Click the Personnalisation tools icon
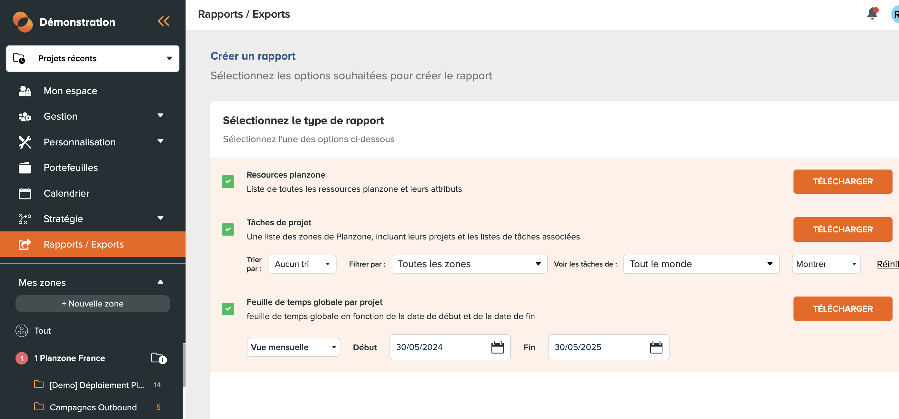Image resolution: width=899 pixels, height=419 pixels. click(25, 142)
